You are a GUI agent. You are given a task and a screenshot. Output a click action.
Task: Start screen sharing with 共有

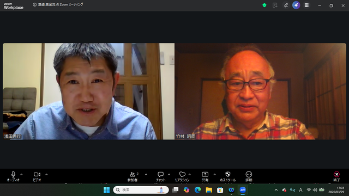(x=205, y=176)
